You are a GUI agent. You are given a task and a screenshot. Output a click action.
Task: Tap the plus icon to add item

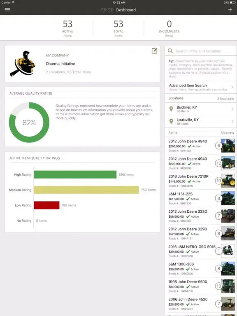(x=230, y=10)
